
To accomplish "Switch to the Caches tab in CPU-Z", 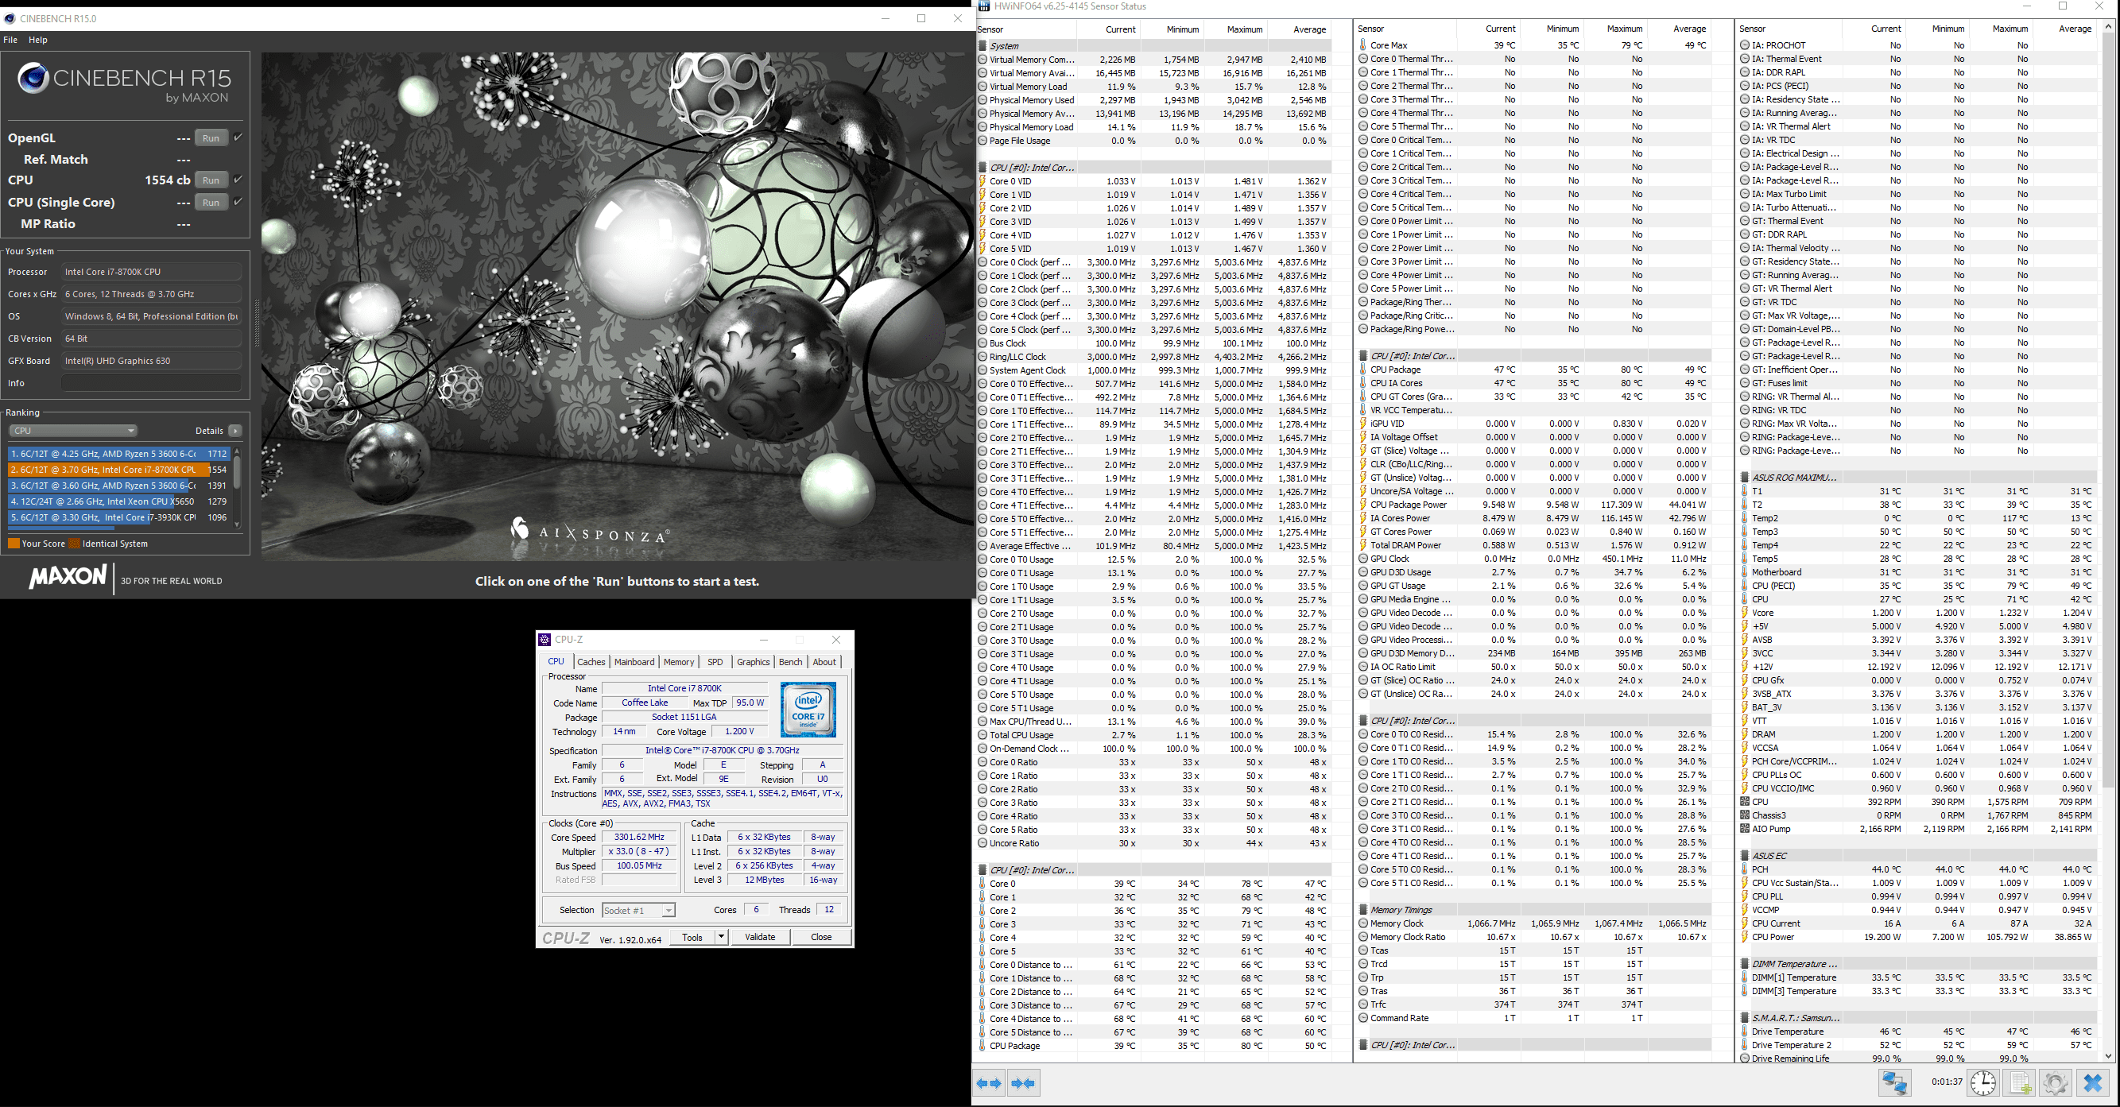I will point(591,662).
